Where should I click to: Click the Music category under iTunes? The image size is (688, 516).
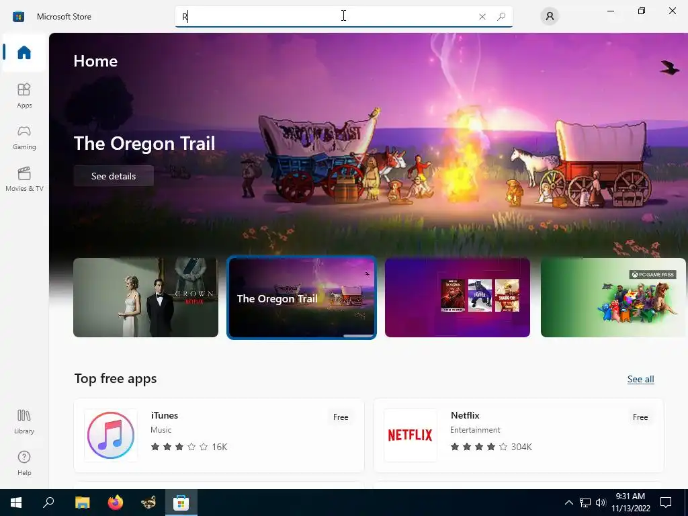click(x=161, y=429)
